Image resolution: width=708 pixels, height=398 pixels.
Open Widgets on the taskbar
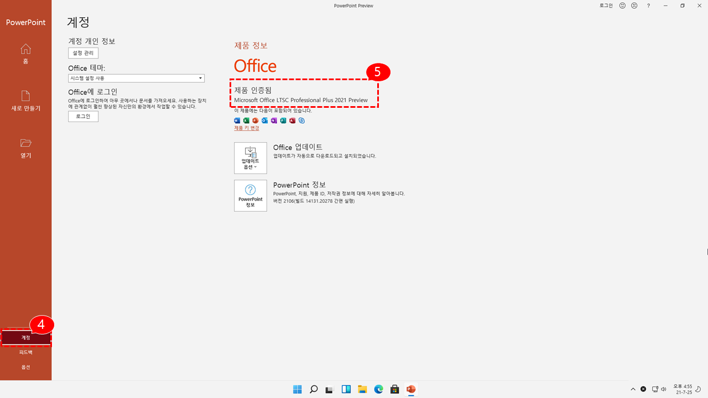click(x=346, y=389)
